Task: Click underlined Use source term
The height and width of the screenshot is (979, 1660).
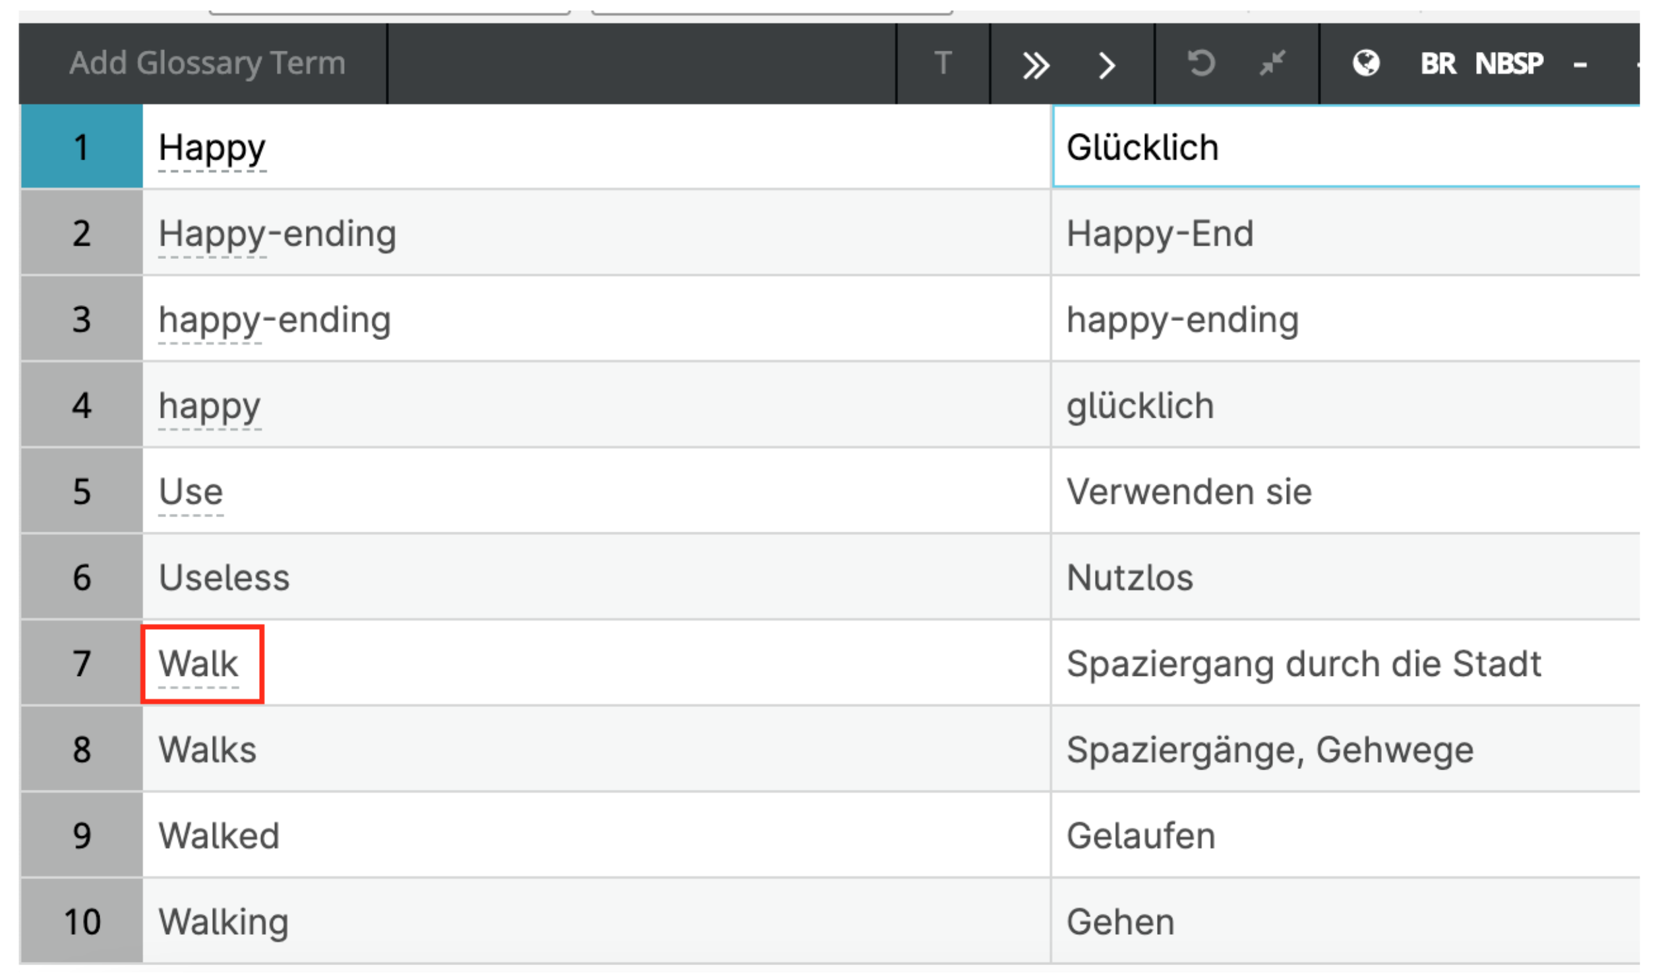Action: pyautogui.click(x=191, y=492)
